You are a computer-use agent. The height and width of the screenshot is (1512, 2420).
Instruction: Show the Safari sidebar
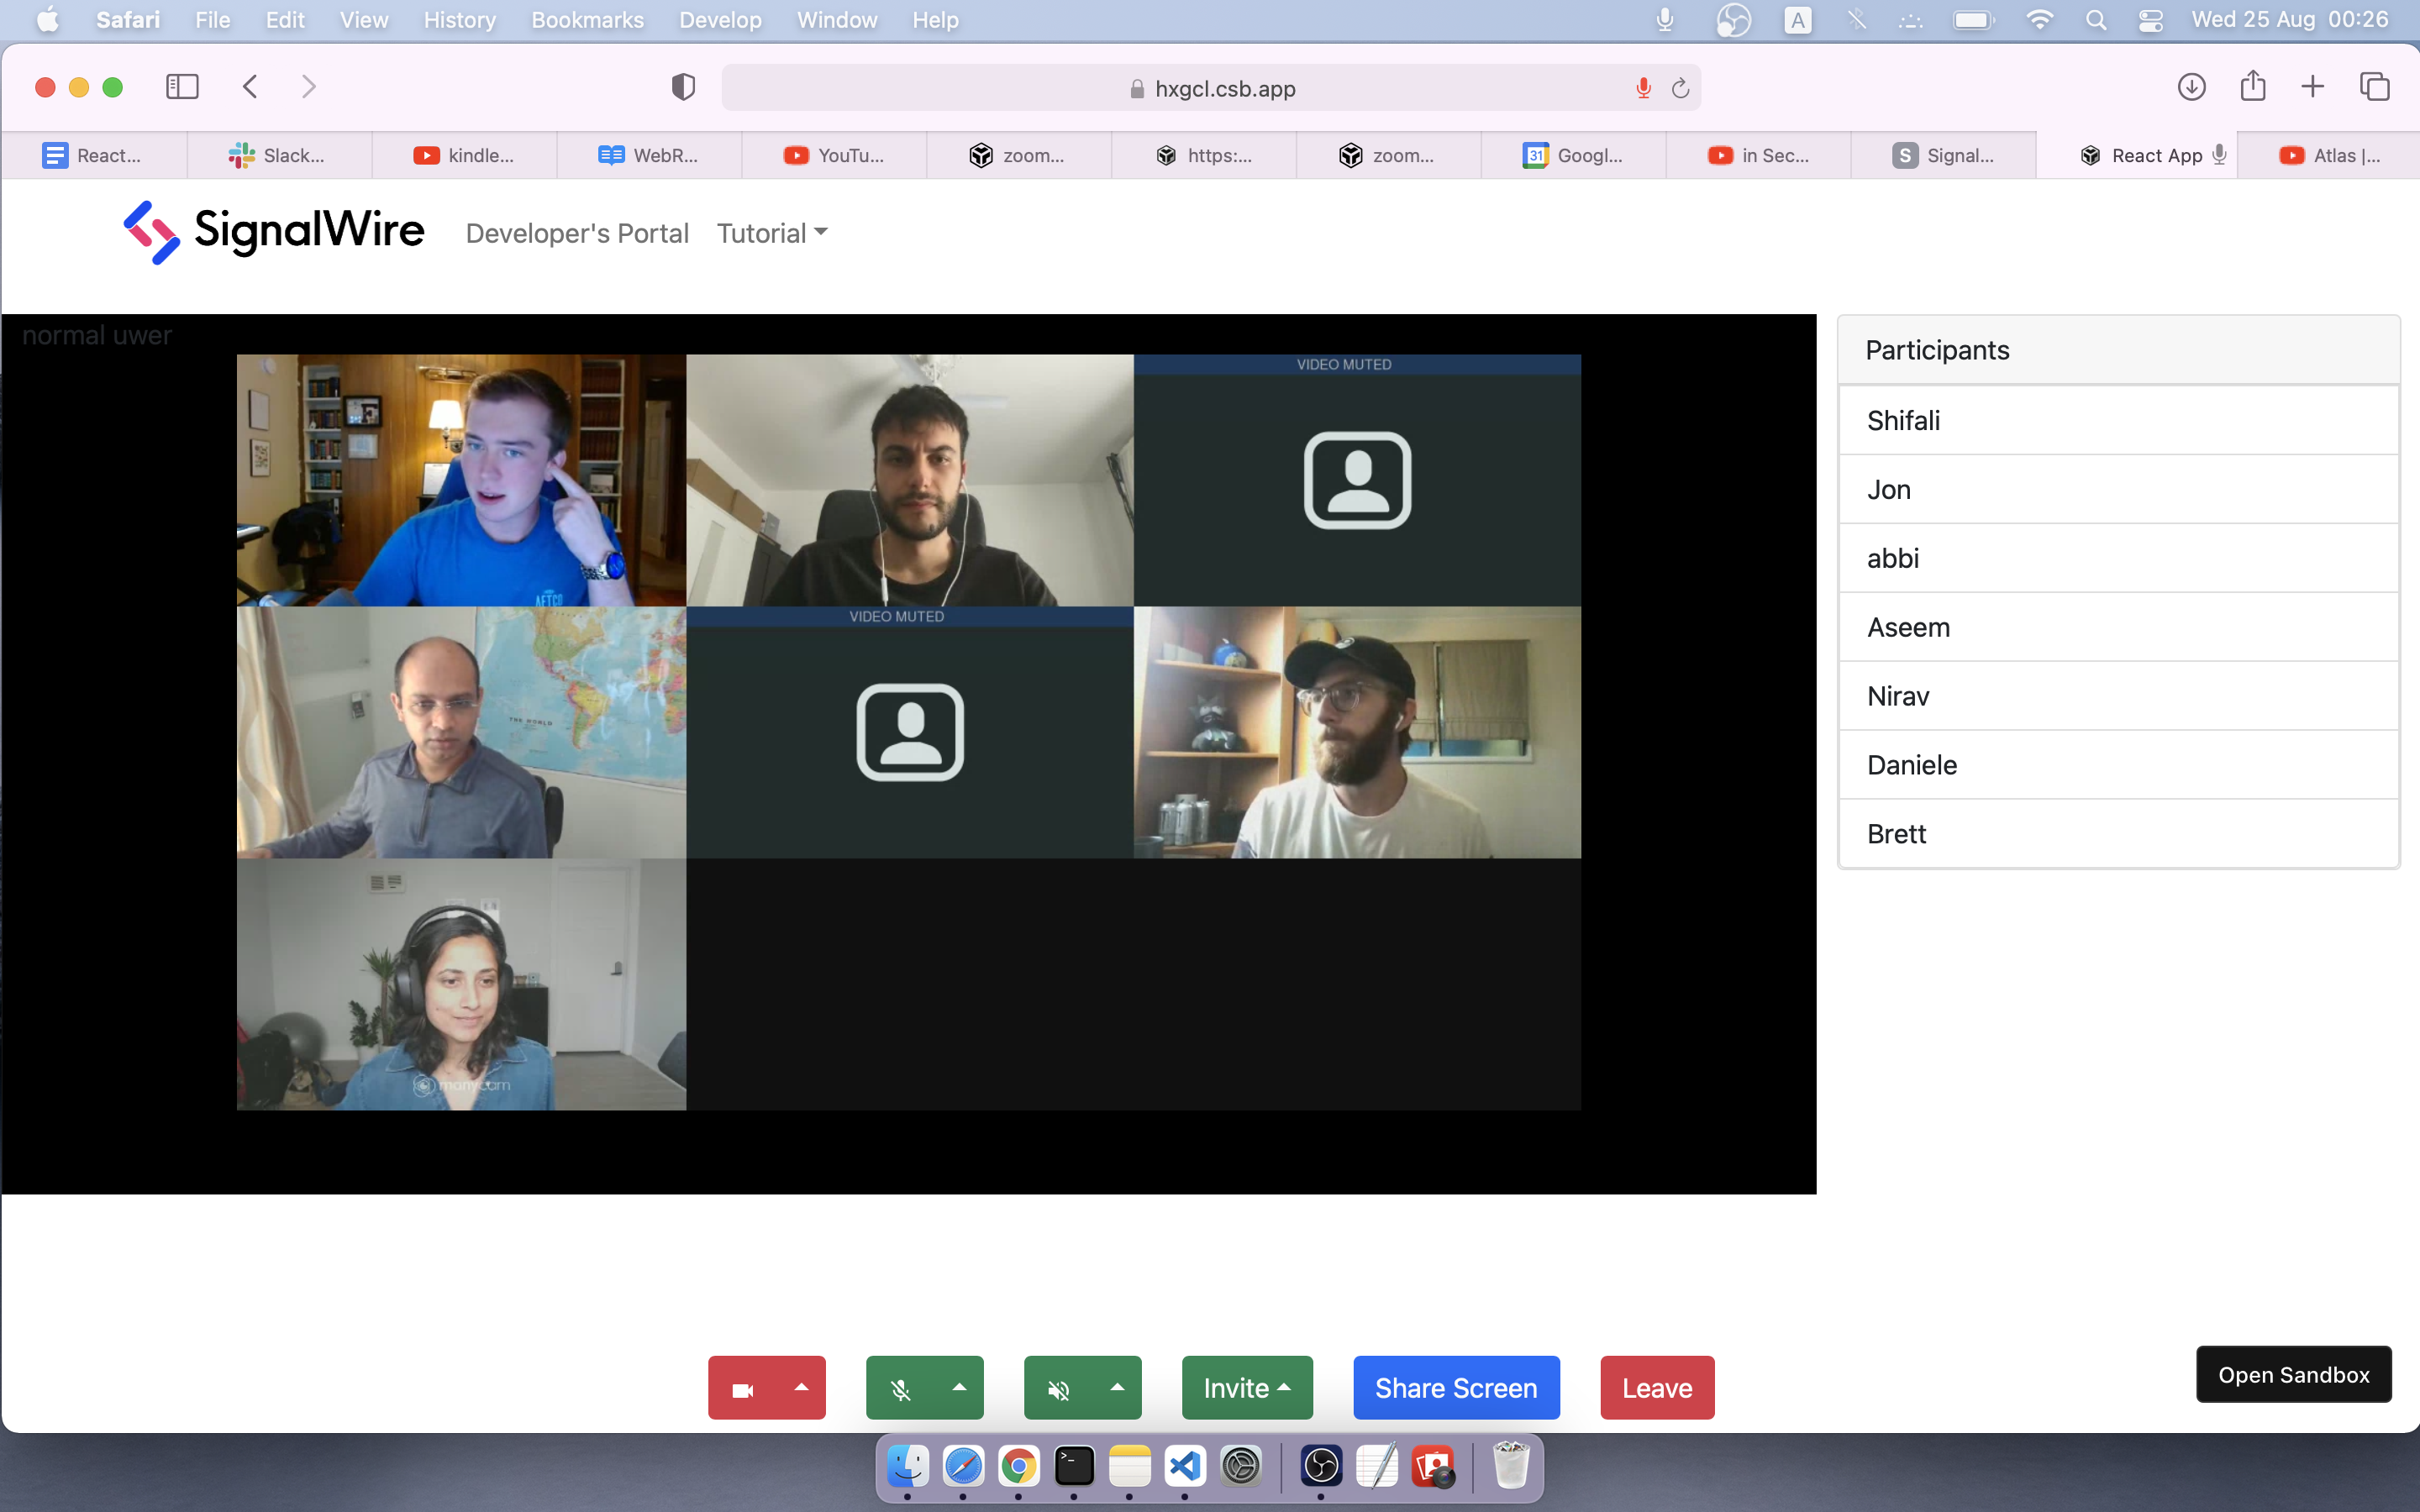click(182, 87)
